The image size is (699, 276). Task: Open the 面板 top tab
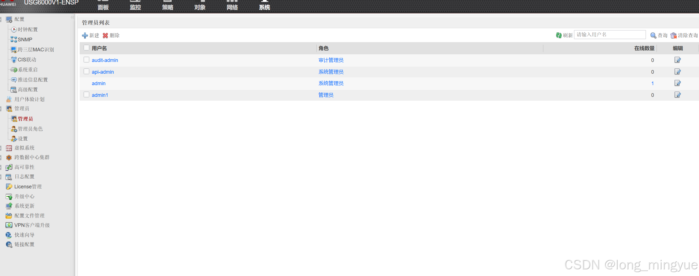pos(103,6)
